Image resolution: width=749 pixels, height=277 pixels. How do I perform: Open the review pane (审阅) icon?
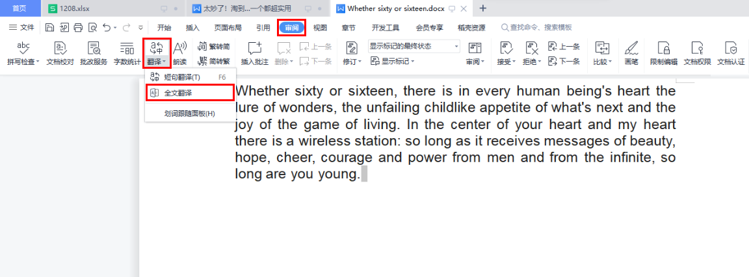point(475,48)
